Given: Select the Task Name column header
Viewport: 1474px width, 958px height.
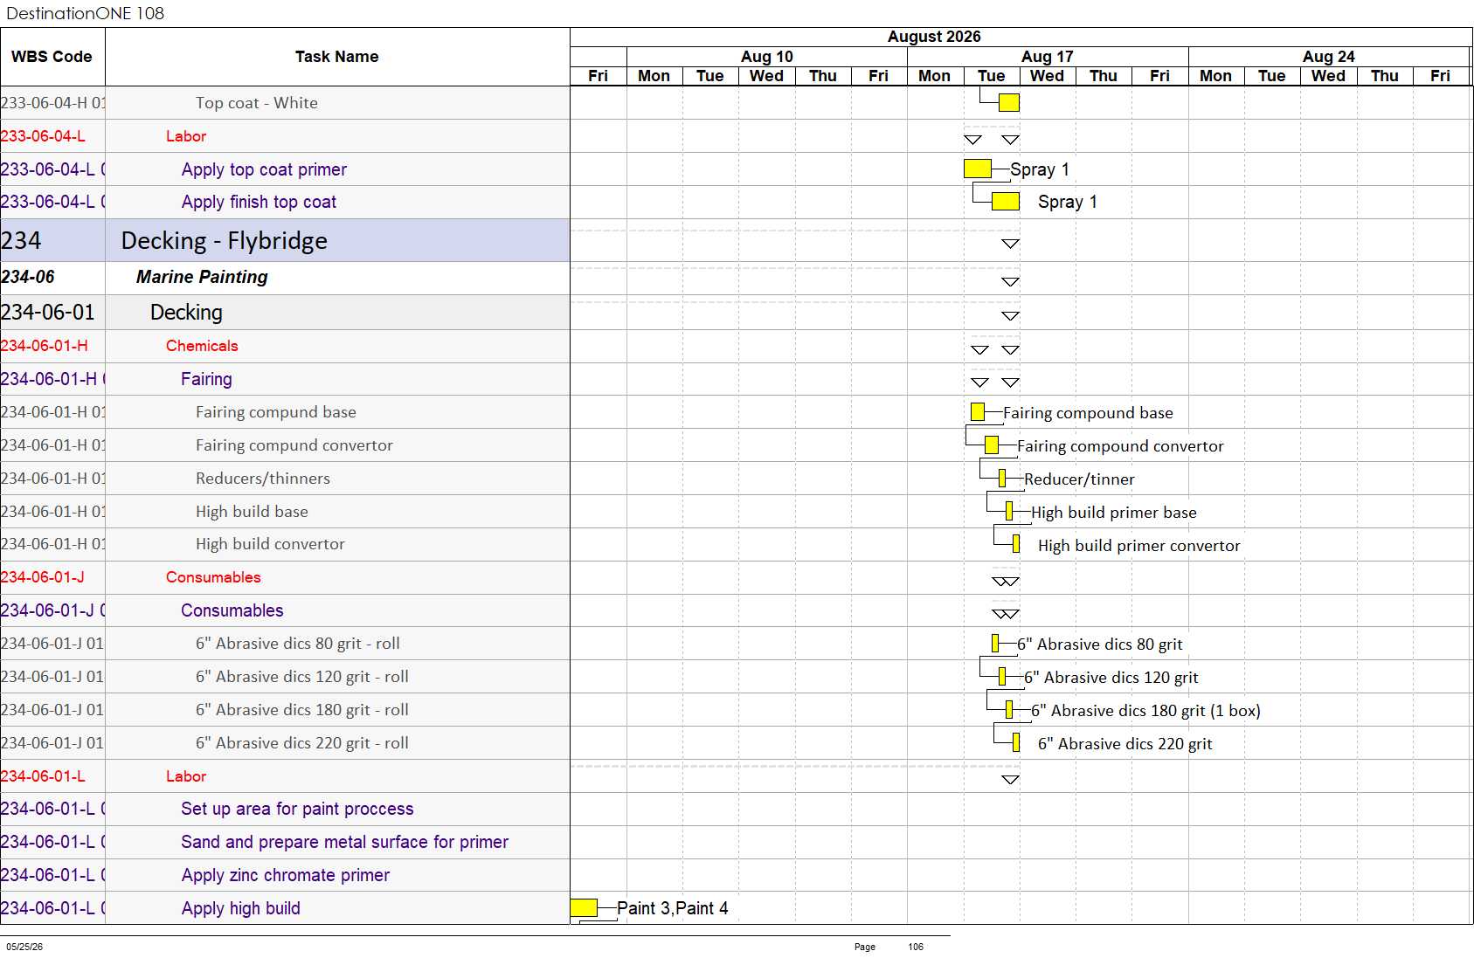Looking at the screenshot, I should pyautogui.click(x=337, y=57).
